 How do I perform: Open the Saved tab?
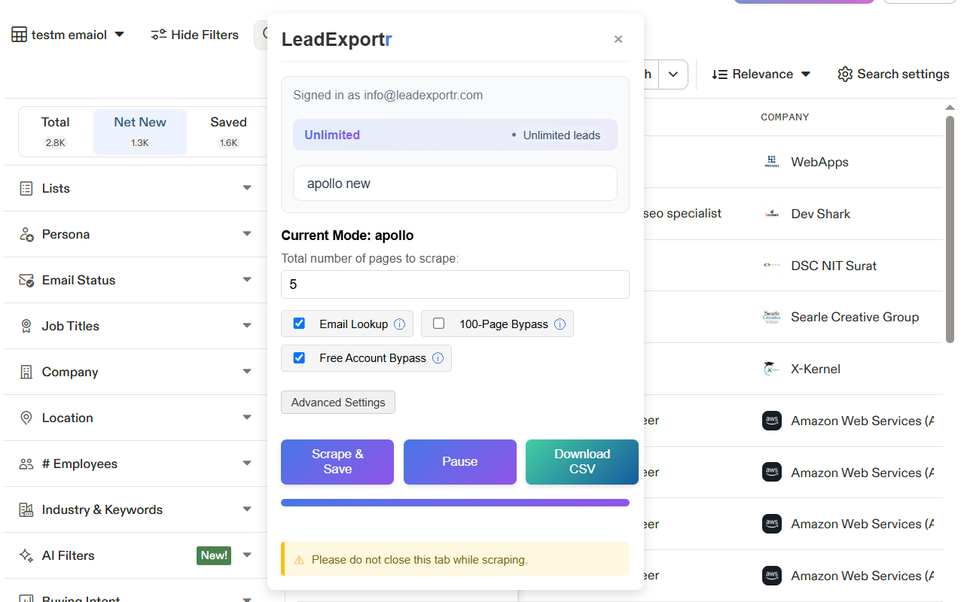(x=228, y=132)
